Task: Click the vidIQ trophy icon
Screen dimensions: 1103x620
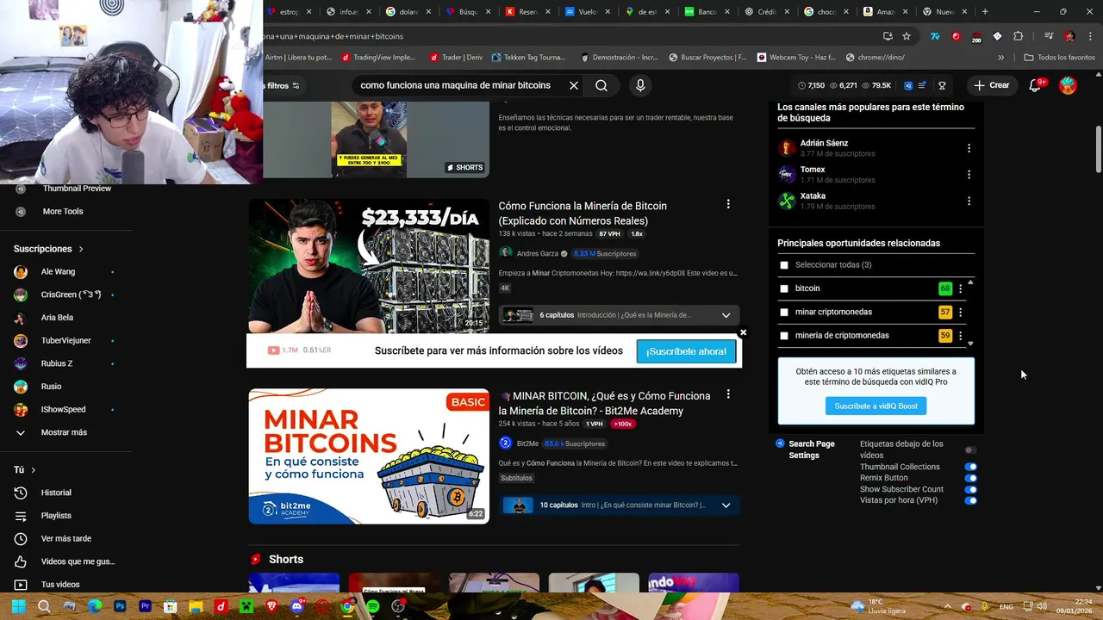Action: coord(942,85)
